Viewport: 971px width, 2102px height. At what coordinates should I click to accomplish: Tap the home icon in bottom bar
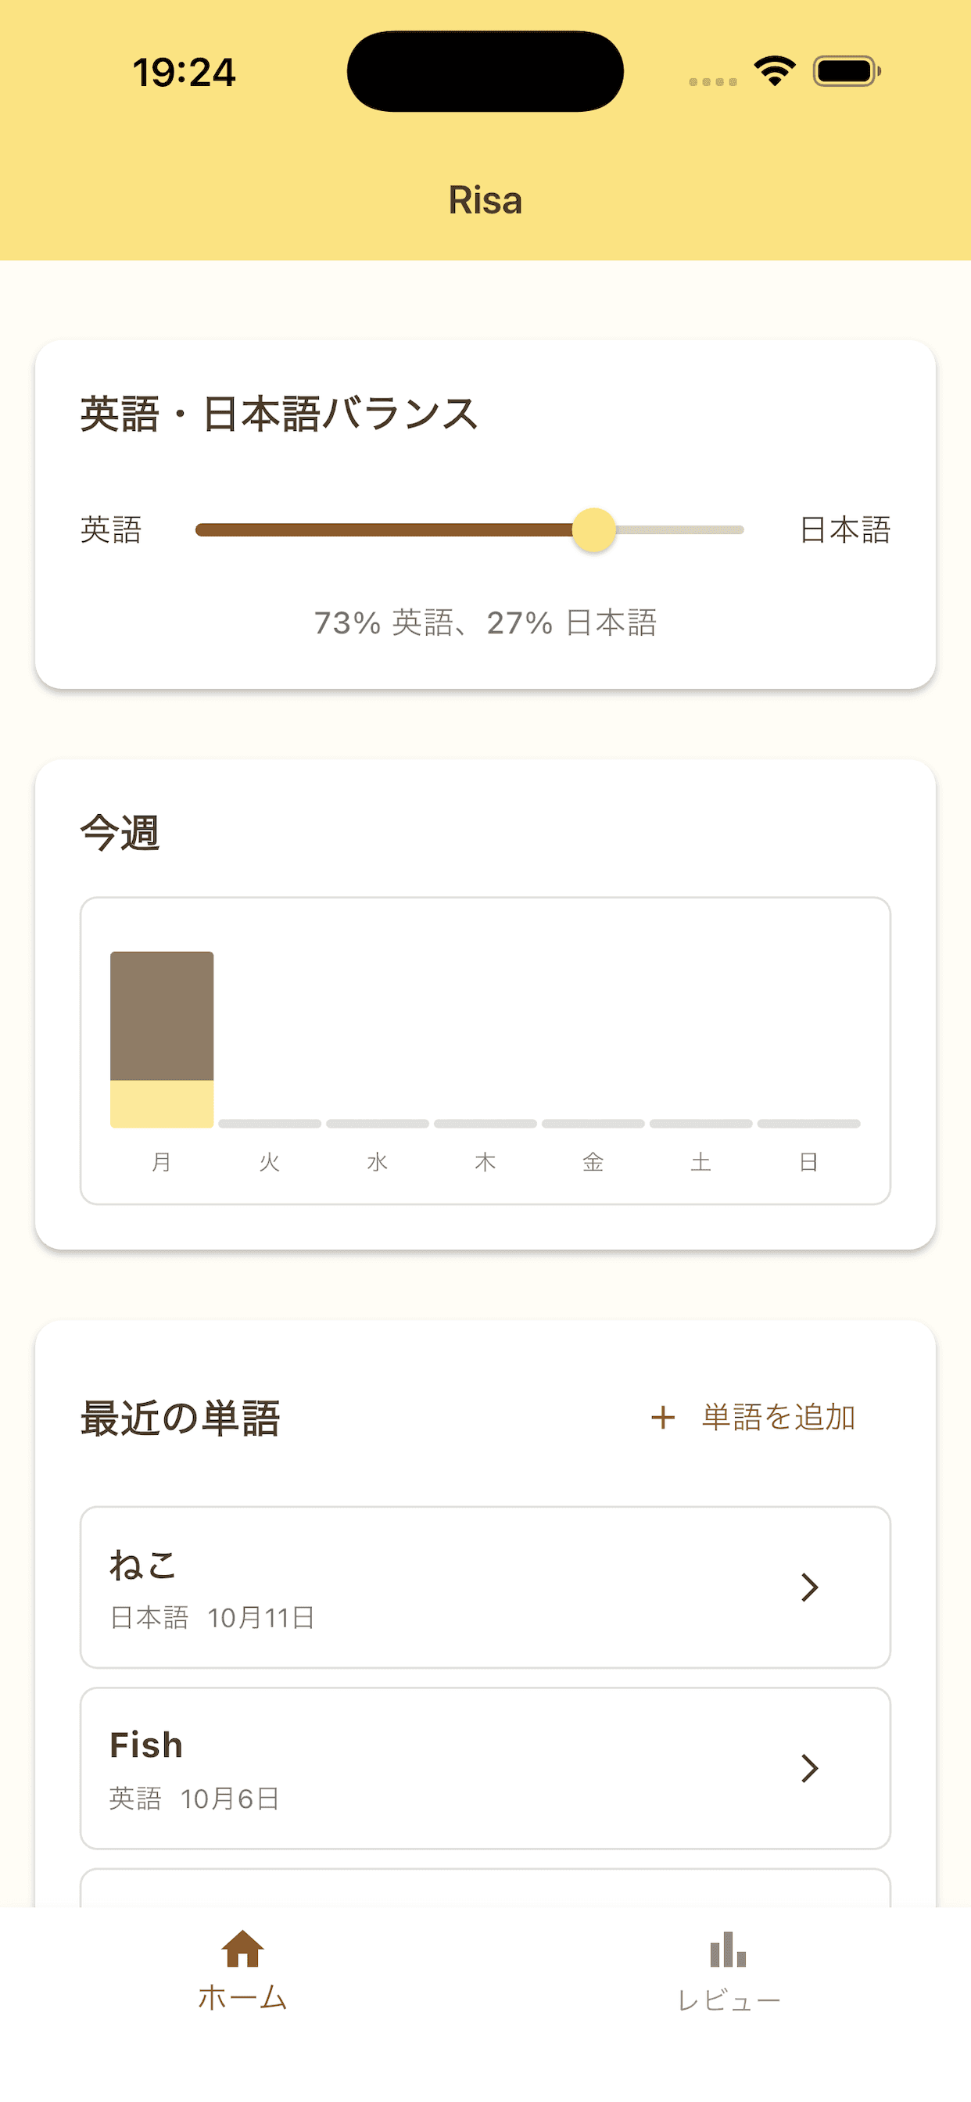click(242, 1948)
